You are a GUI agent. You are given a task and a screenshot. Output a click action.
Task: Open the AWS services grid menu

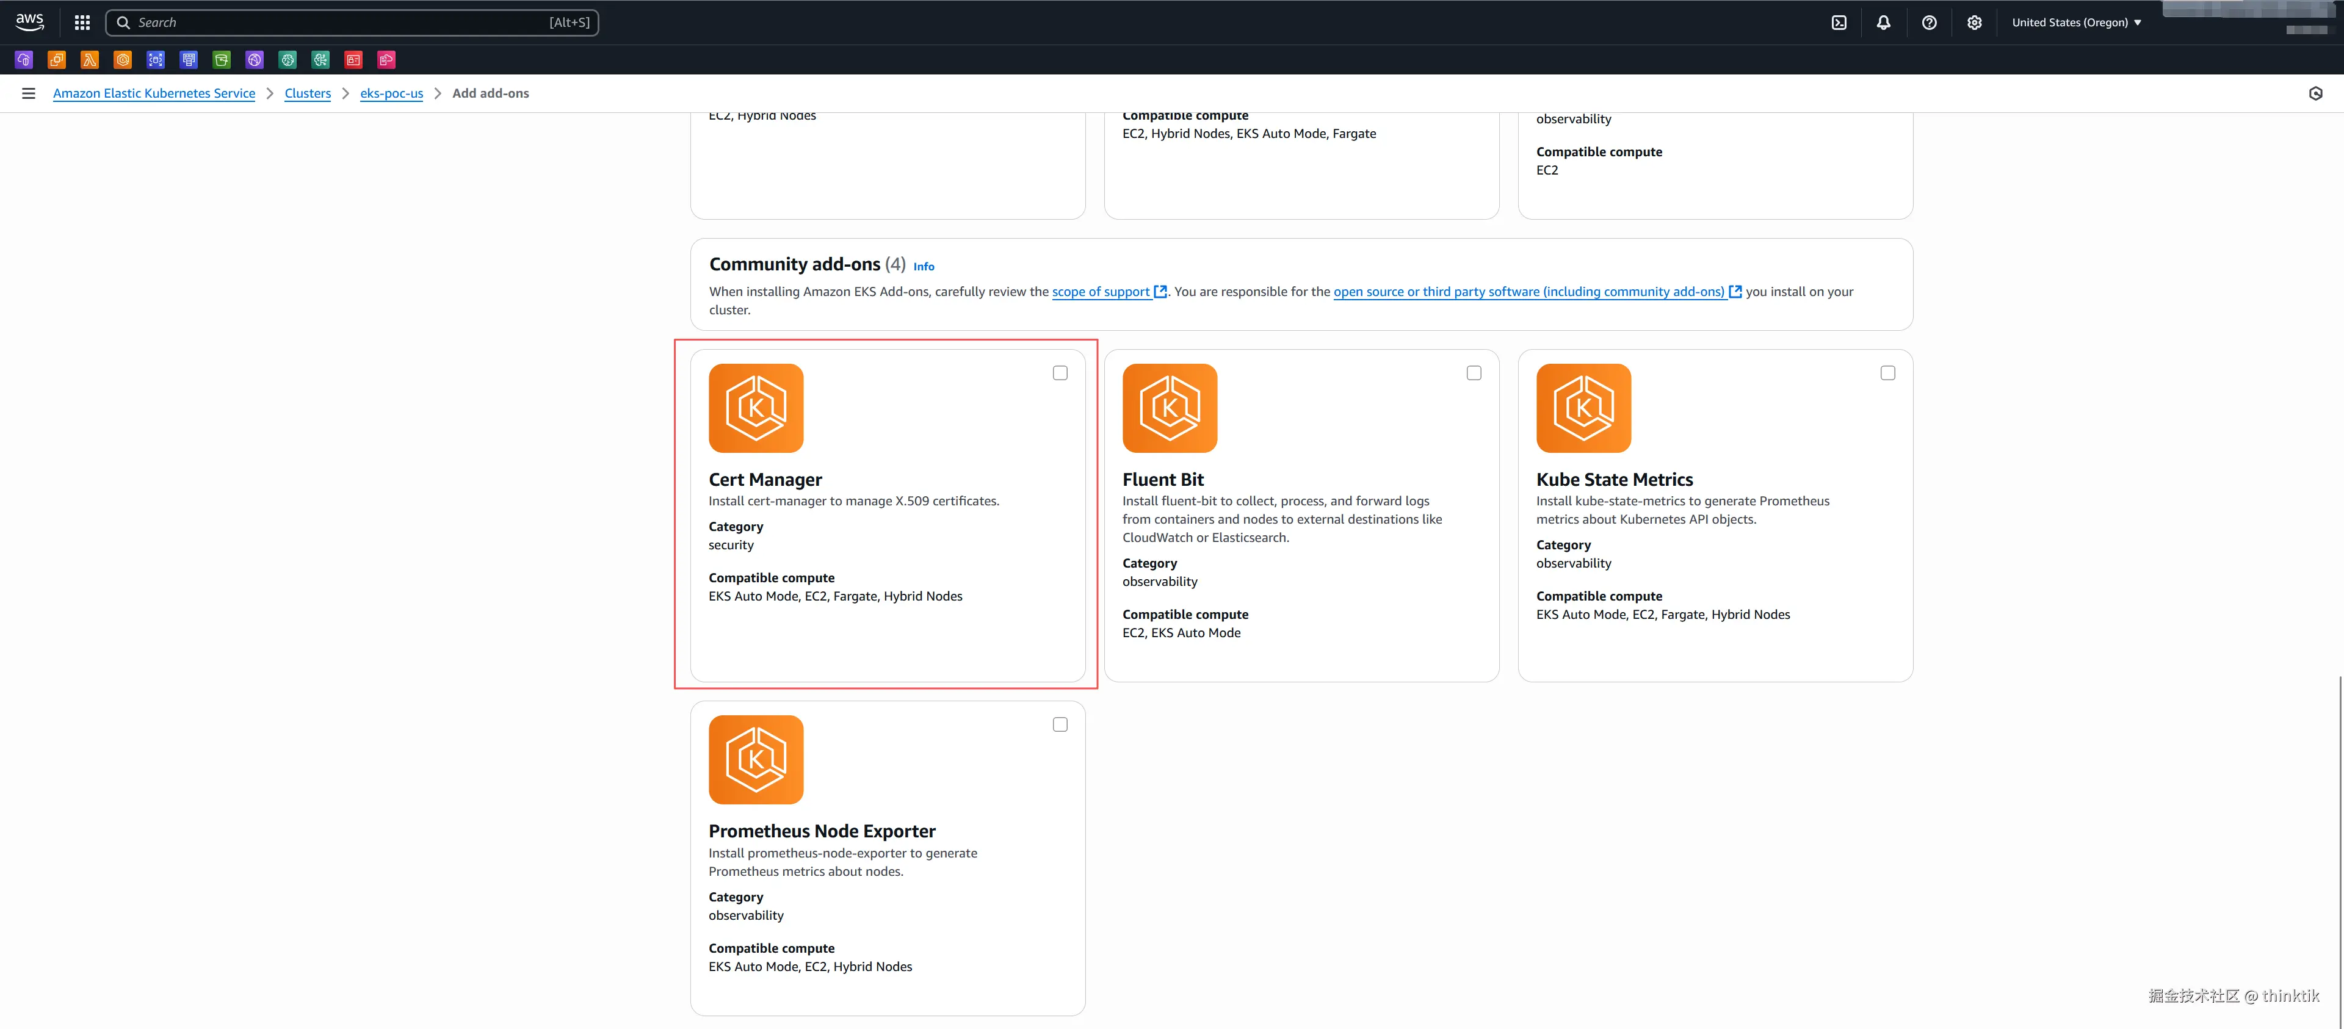coord(82,23)
